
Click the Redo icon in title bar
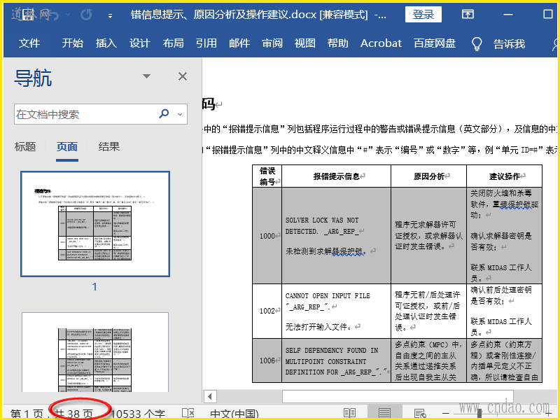(x=86, y=15)
